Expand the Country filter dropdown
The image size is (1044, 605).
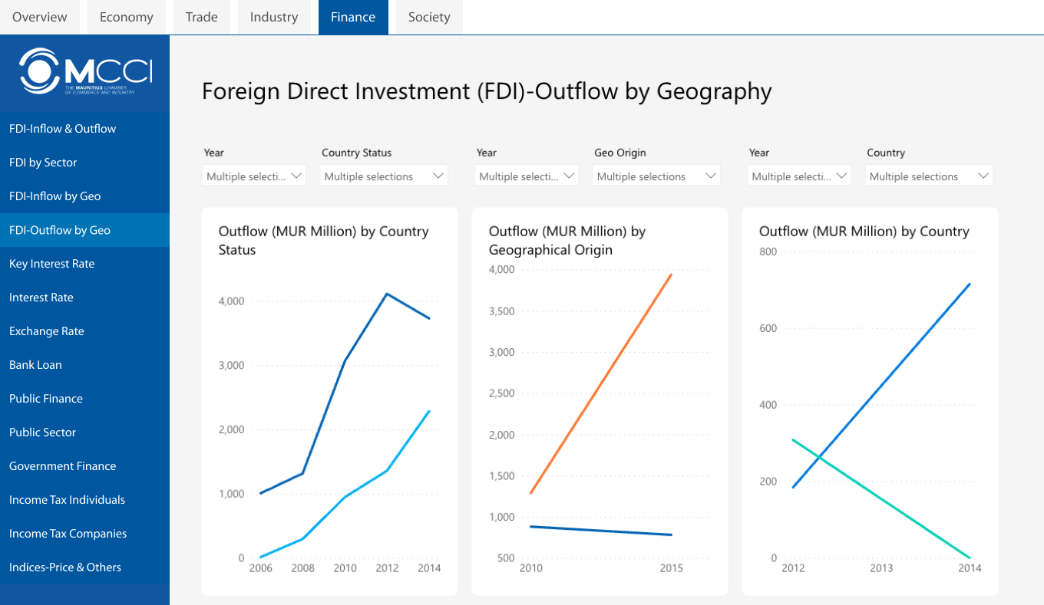(x=929, y=176)
